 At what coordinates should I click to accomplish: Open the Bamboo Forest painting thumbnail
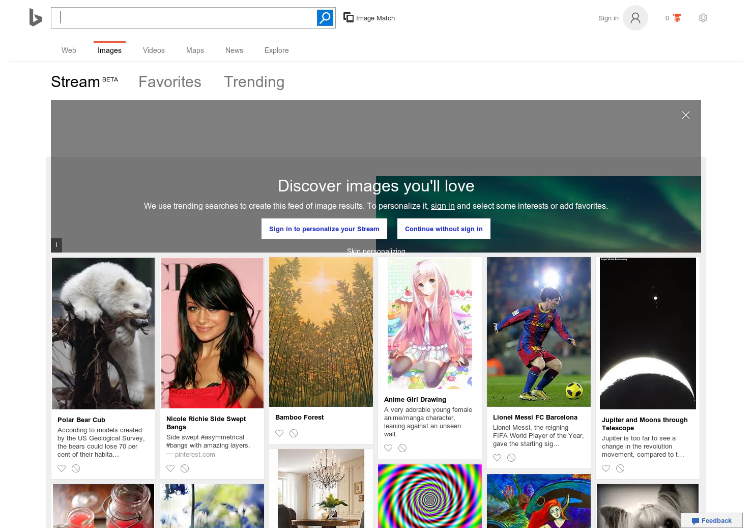[321, 332]
